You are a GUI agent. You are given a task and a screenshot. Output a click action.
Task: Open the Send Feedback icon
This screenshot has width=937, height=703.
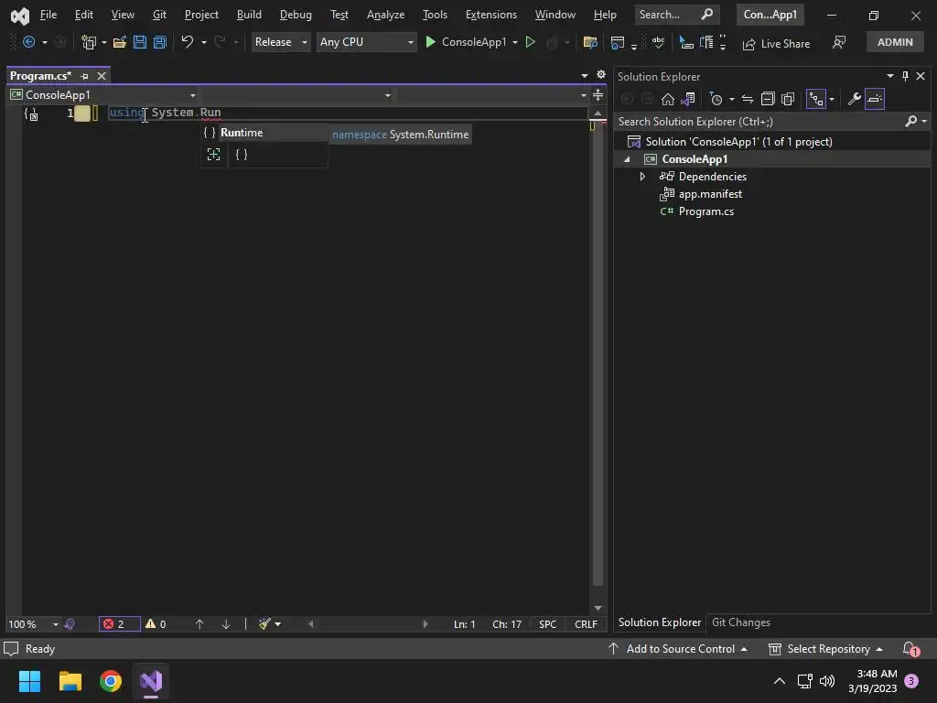[839, 42]
